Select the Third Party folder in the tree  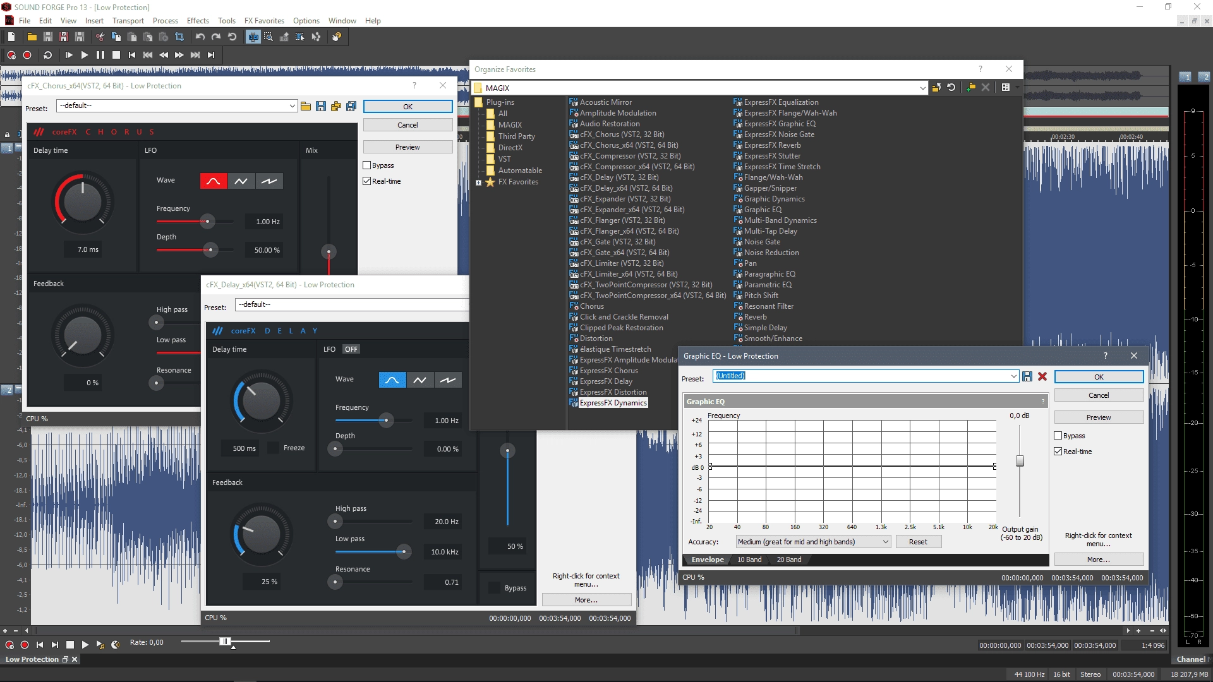tap(516, 136)
